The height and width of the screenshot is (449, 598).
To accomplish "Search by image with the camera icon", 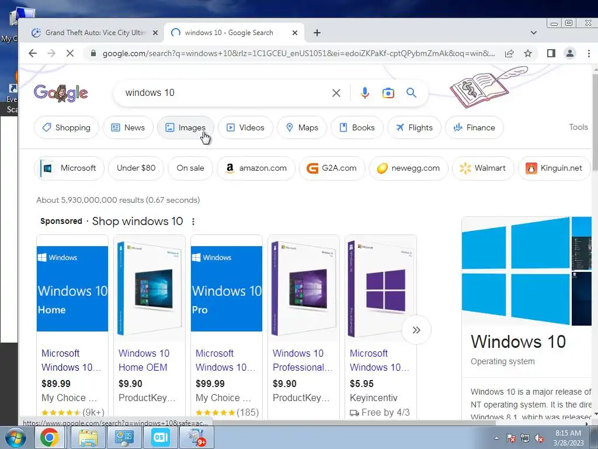I will (x=388, y=93).
